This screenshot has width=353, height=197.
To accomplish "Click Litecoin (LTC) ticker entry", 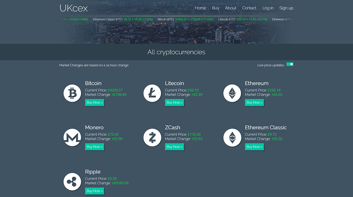I will click(243, 19).
